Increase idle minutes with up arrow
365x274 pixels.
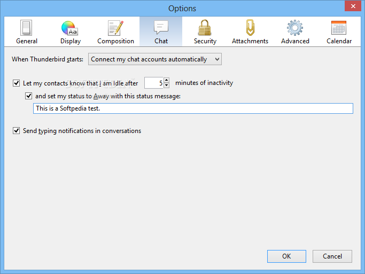coord(166,80)
